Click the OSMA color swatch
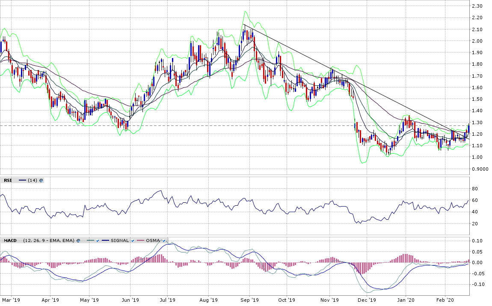492x306 pixels. (x=140, y=241)
